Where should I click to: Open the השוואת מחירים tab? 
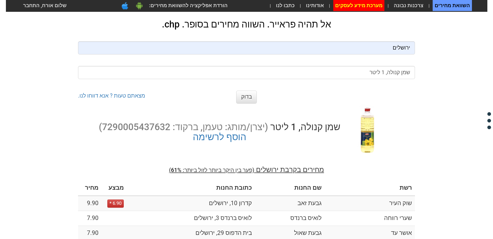pos(452,5)
